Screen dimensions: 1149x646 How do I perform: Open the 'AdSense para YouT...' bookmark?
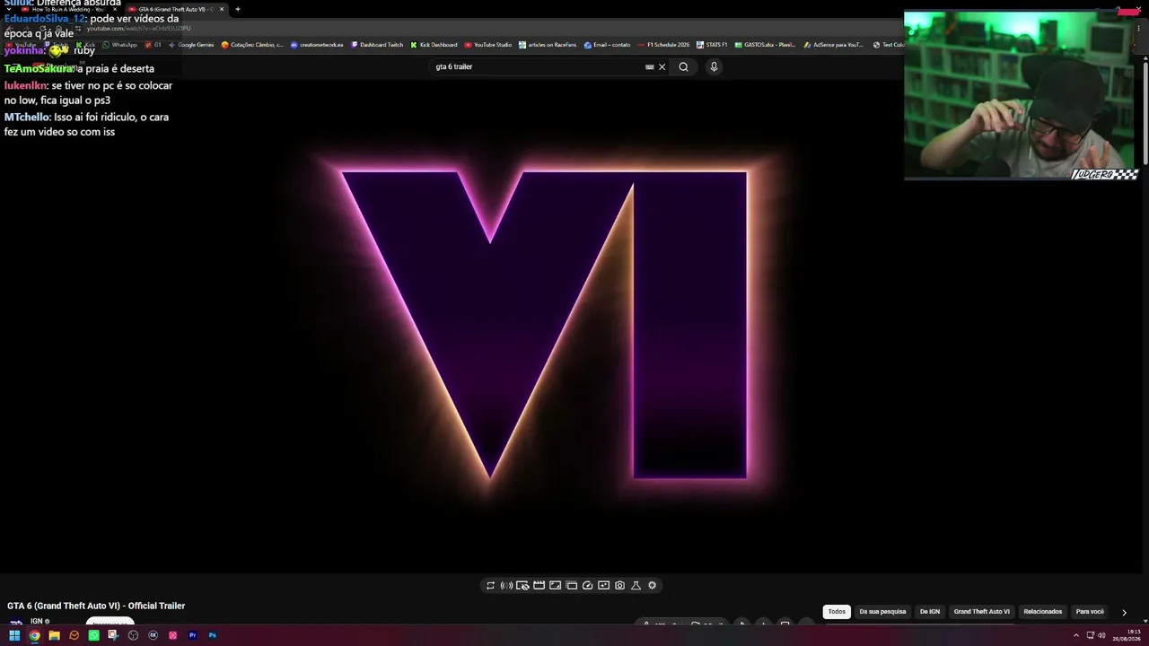pos(833,45)
